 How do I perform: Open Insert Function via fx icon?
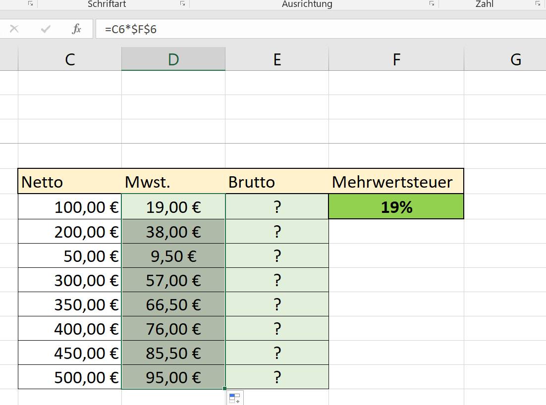coord(77,29)
